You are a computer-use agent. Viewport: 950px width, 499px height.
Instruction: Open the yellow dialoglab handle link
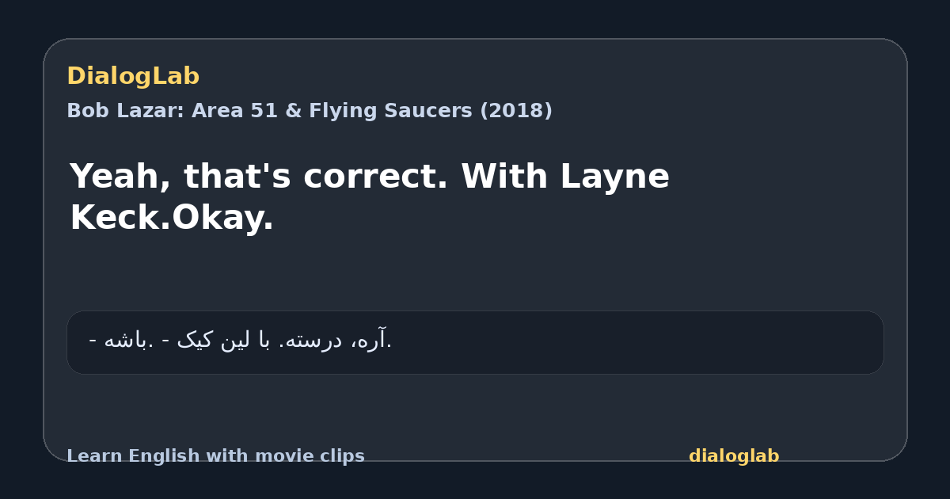tap(734, 456)
